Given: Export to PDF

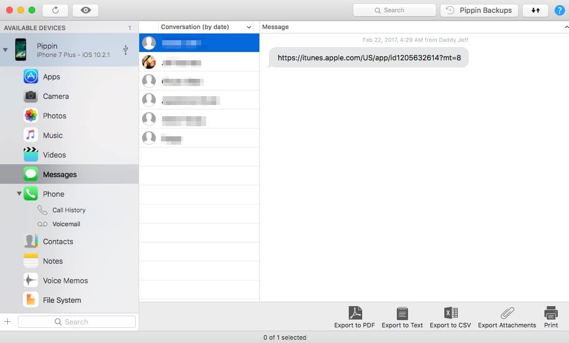Looking at the screenshot, I should [x=354, y=317].
